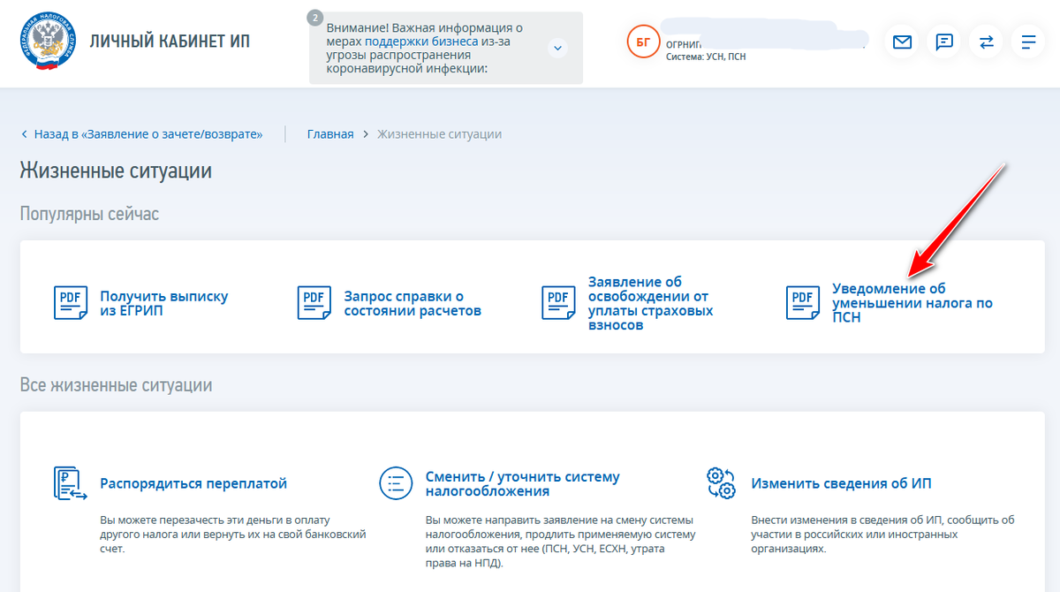
Task: Open Получить выписку из ЕГРИП
Action: [x=163, y=303]
